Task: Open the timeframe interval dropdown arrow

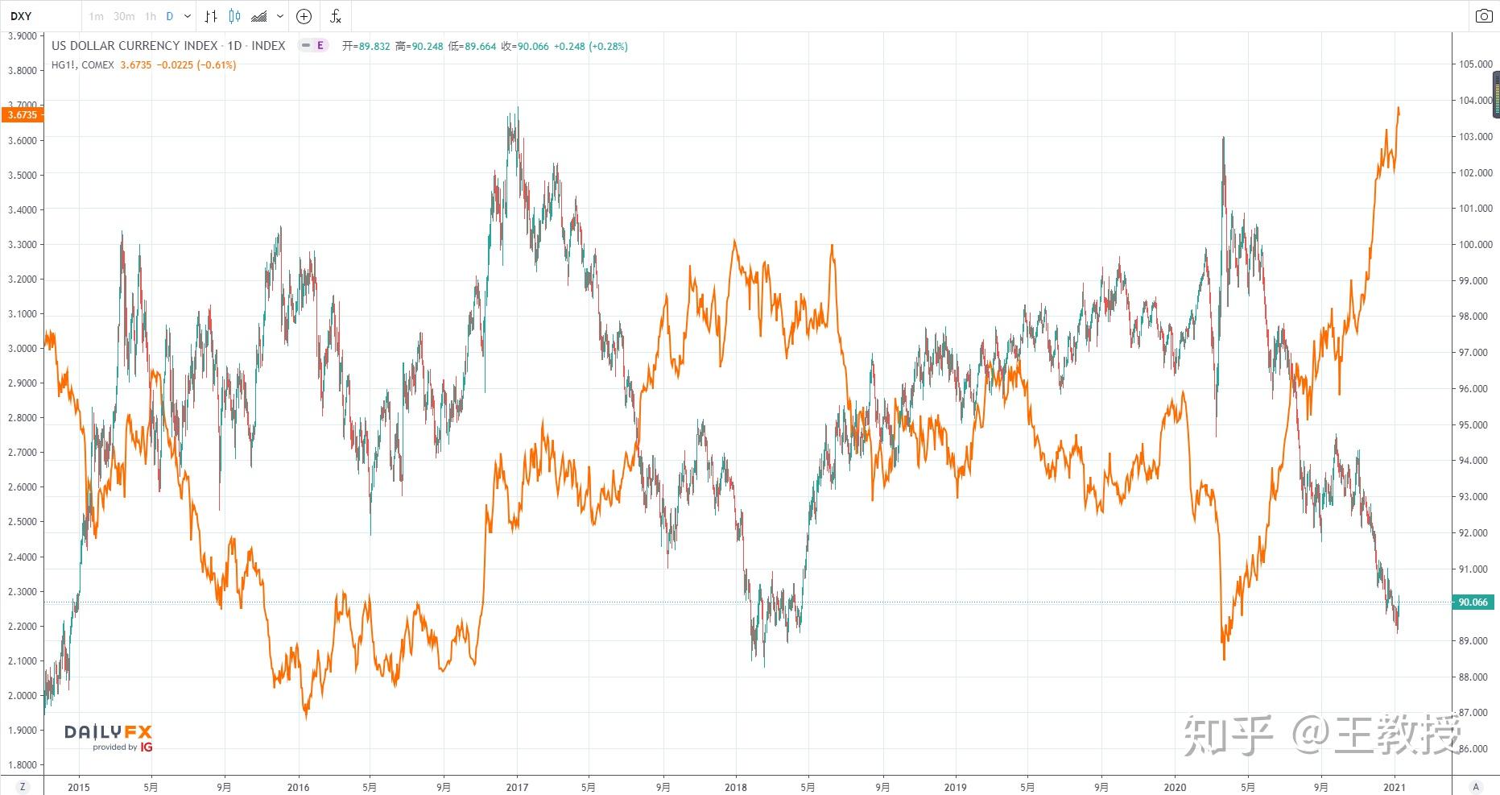Action: [x=188, y=16]
